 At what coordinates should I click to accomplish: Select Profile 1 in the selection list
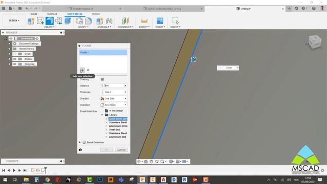click(x=103, y=52)
